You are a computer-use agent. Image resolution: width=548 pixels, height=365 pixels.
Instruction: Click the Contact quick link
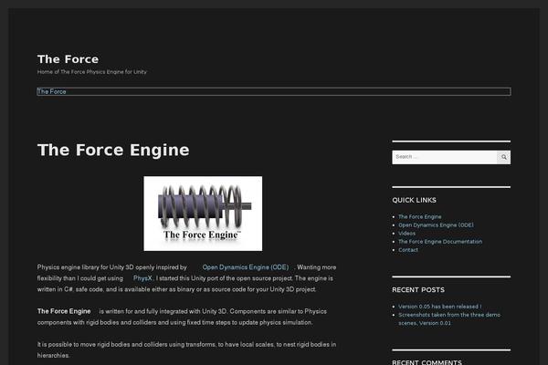pos(408,249)
